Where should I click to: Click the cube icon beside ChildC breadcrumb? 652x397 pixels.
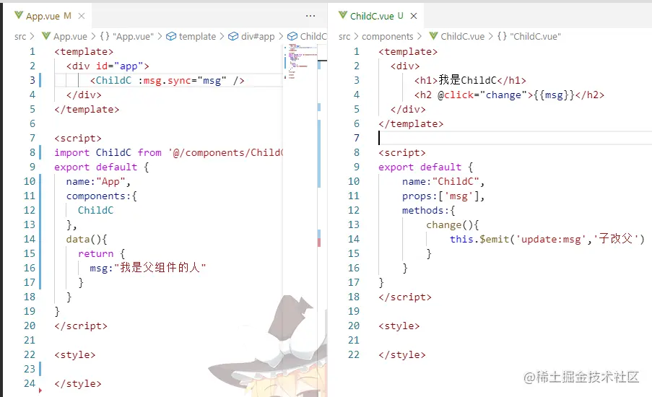(x=292, y=37)
